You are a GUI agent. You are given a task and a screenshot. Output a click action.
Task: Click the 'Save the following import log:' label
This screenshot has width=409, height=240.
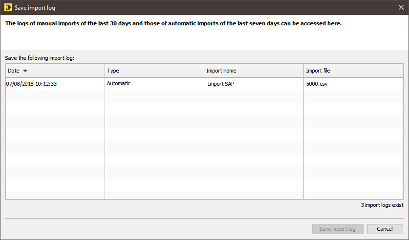pos(40,58)
